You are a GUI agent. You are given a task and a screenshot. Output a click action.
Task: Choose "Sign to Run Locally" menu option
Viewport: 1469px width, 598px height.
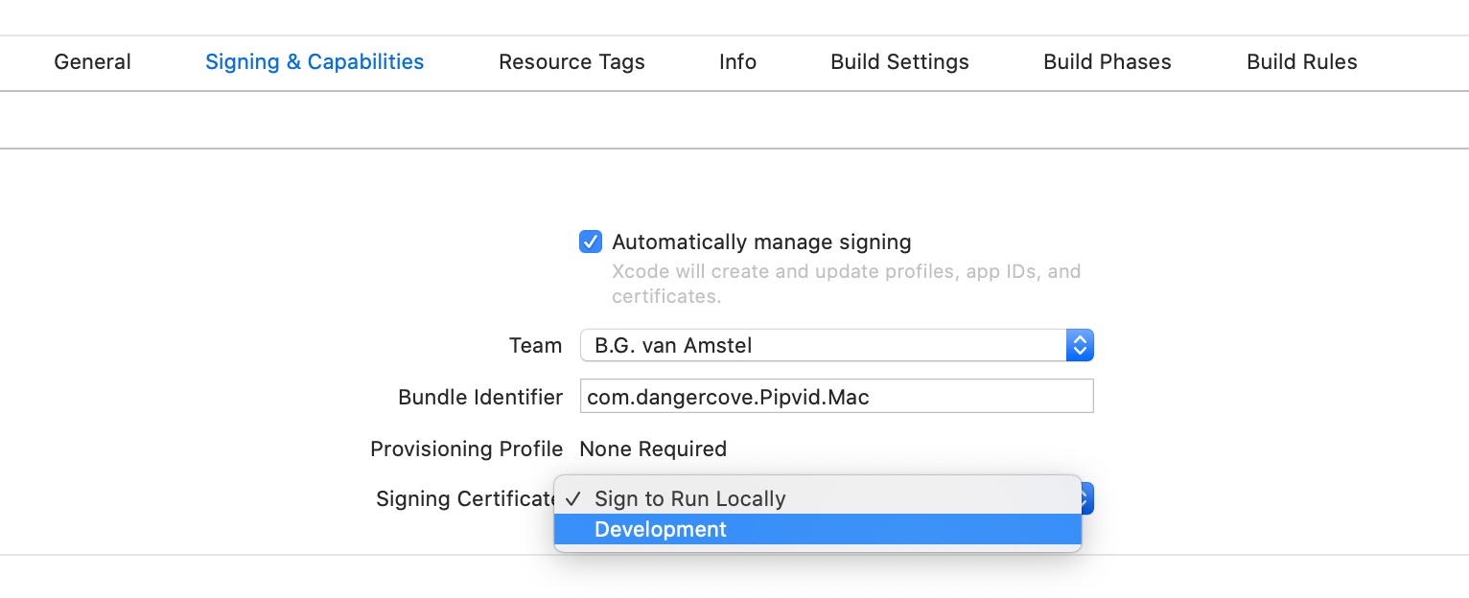[x=689, y=498]
